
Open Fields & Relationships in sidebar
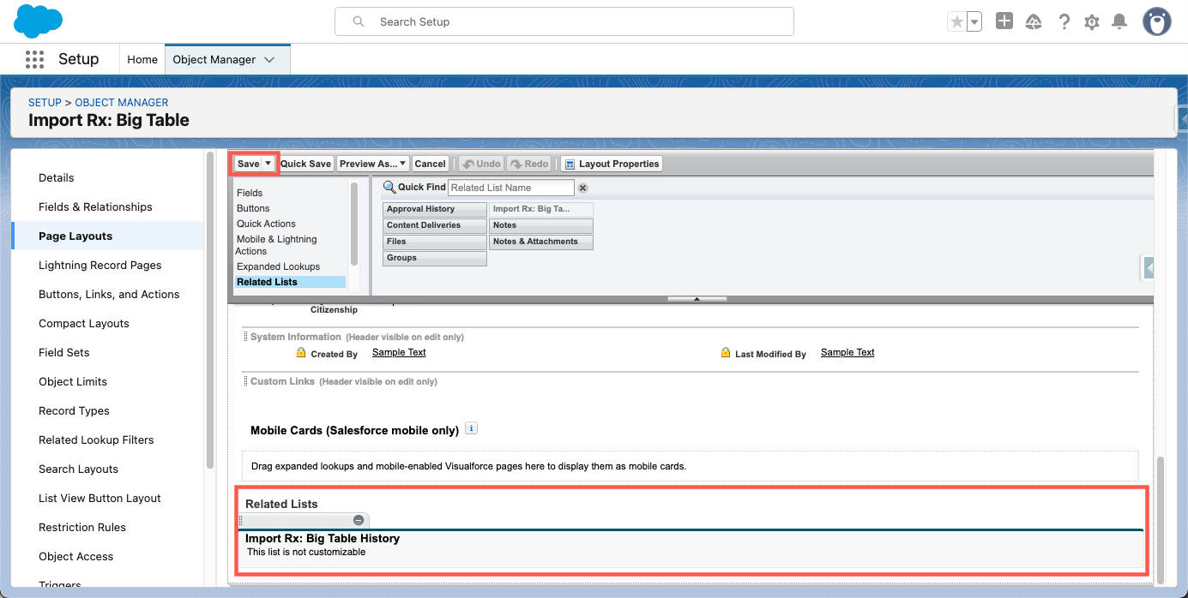95,206
